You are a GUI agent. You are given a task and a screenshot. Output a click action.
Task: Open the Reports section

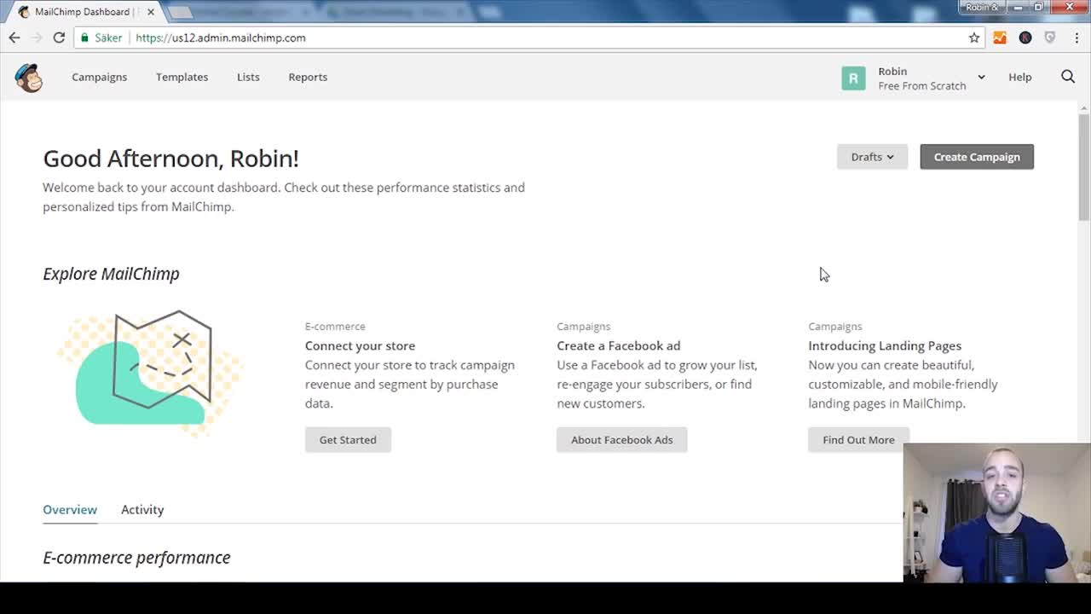pyautogui.click(x=308, y=77)
